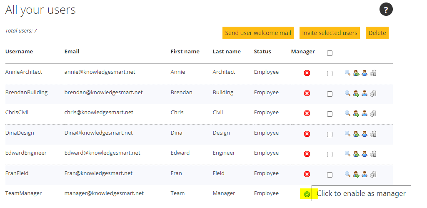Enable manager status for AnnieArchitect
The width and height of the screenshot is (427, 208).
(307, 73)
